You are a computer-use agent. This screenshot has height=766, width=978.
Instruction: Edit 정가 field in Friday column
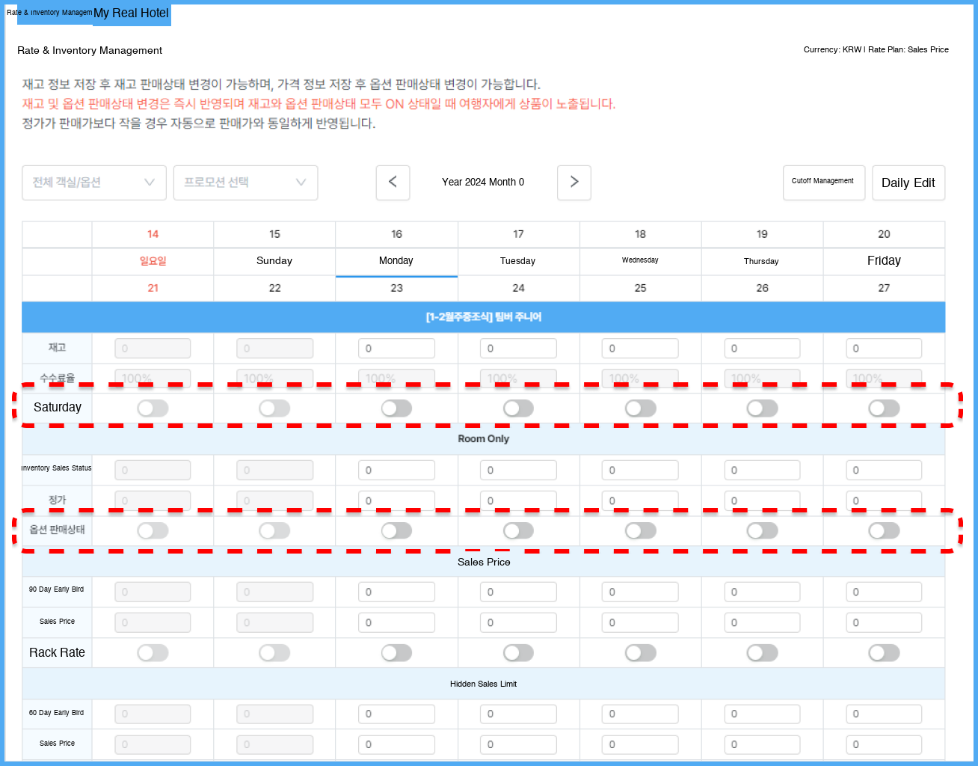[884, 500]
